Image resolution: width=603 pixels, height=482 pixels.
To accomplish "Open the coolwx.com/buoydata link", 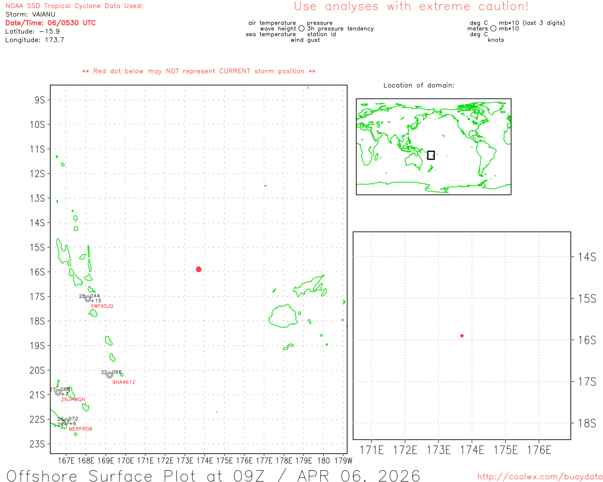I will coord(539,477).
